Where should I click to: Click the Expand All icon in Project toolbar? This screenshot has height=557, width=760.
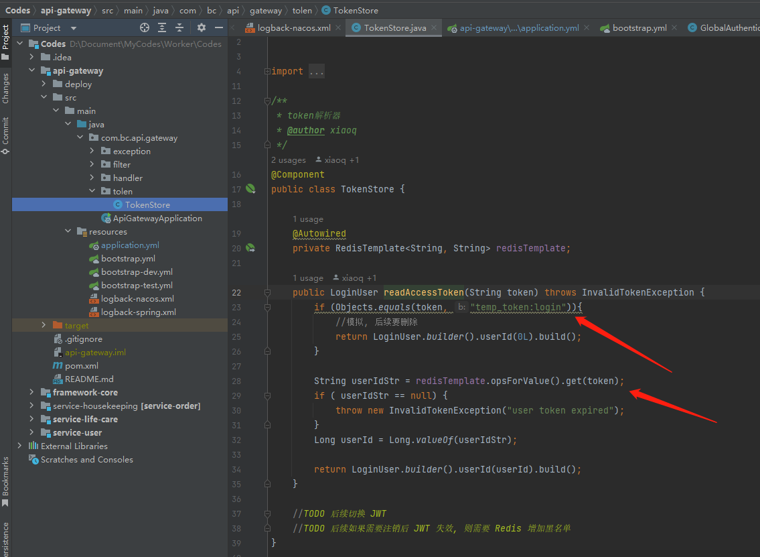(x=162, y=27)
